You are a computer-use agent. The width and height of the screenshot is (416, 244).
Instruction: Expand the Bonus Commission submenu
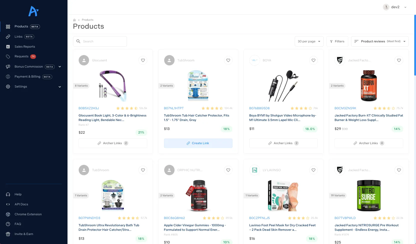click(60, 67)
